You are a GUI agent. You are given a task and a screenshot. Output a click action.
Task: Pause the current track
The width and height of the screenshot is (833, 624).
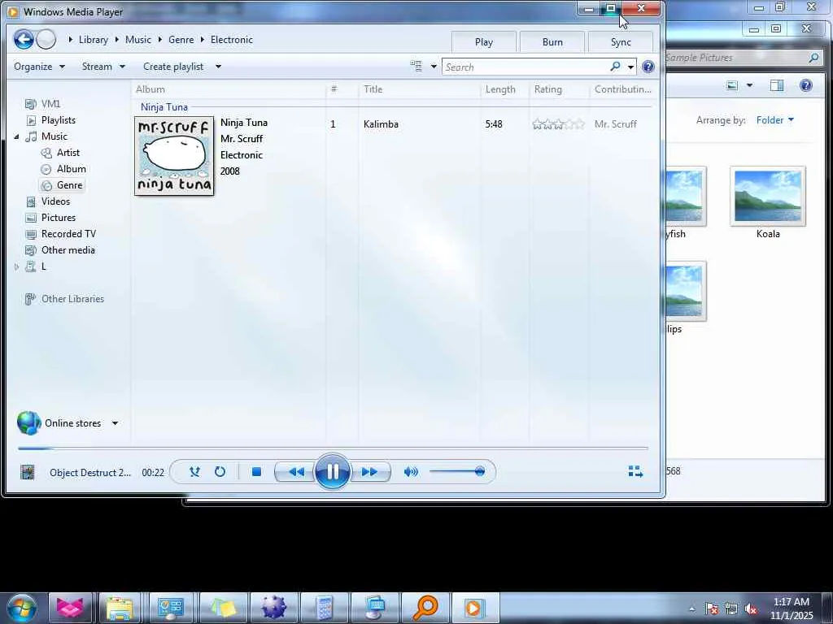pyautogui.click(x=333, y=472)
